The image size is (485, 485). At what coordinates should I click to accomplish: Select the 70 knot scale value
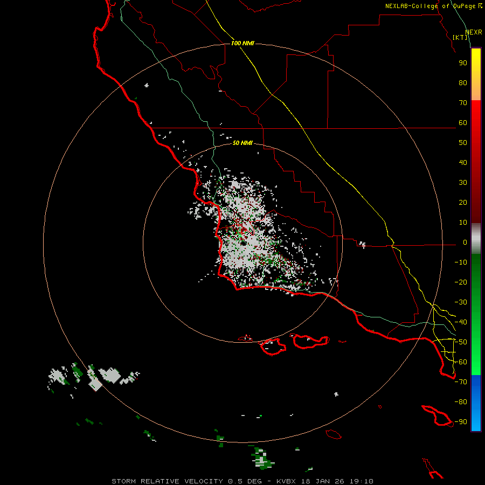[x=463, y=103]
